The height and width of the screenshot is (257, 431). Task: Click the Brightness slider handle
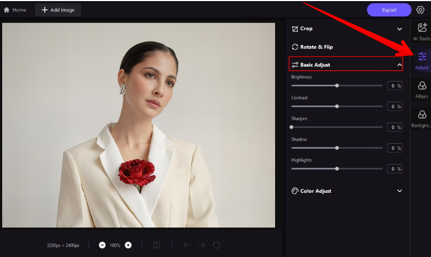(337, 86)
